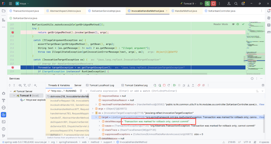Viewport: 271px width, 144px height.
Task: Collapse Tomcat Server tree node
Action: (11, 91)
